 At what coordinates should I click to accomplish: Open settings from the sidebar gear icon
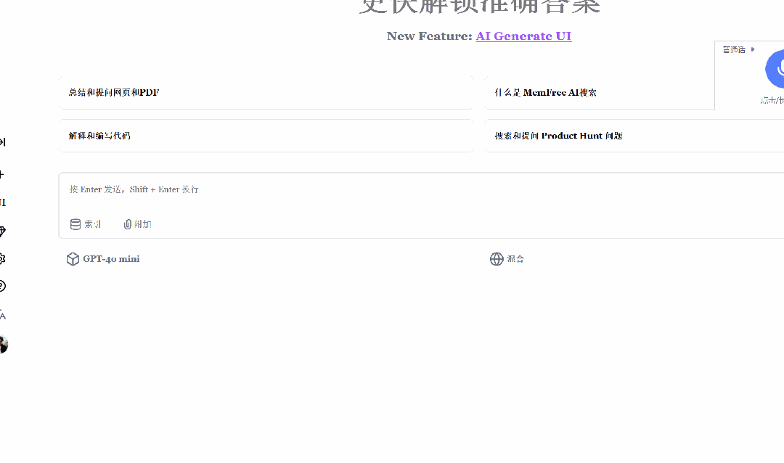[3, 259]
